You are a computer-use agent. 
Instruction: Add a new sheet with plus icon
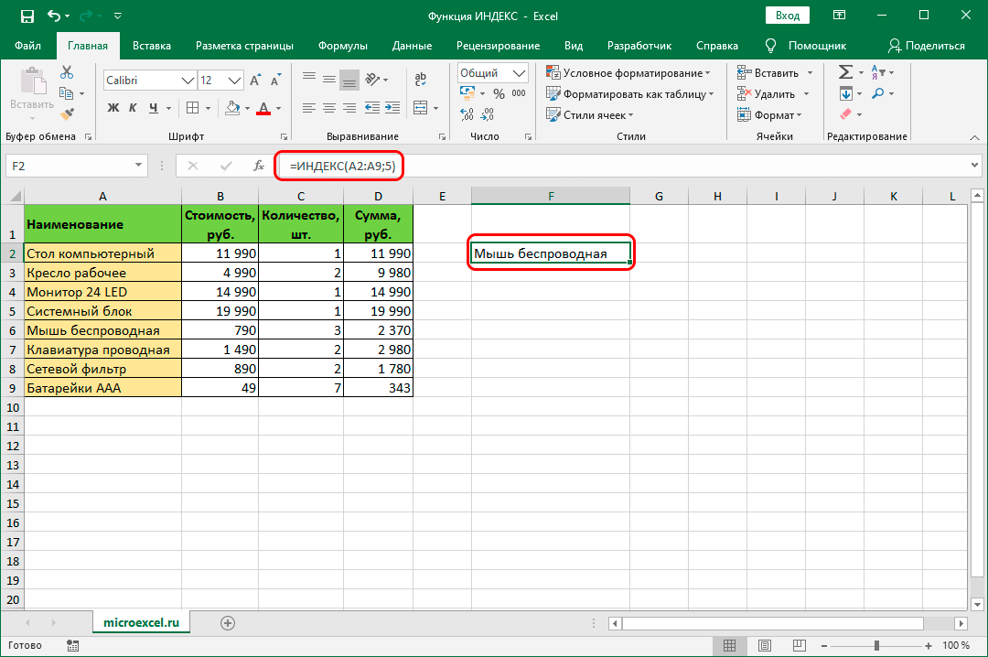[x=228, y=623]
